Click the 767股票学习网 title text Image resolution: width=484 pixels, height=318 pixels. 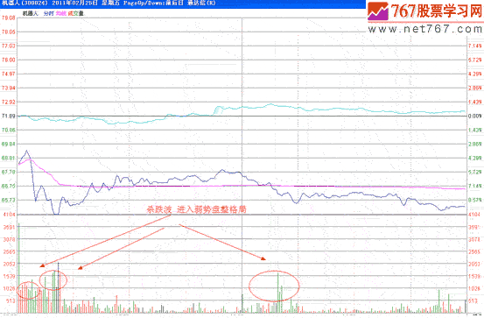pyautogui.click(x=437, y=11)
